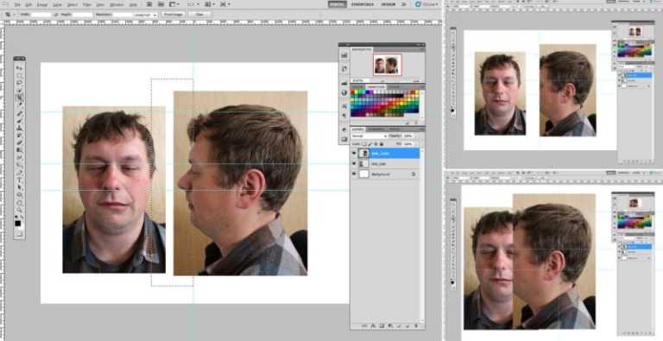
Task: Select the Clone Stamp tool
Action: [19, 128]
